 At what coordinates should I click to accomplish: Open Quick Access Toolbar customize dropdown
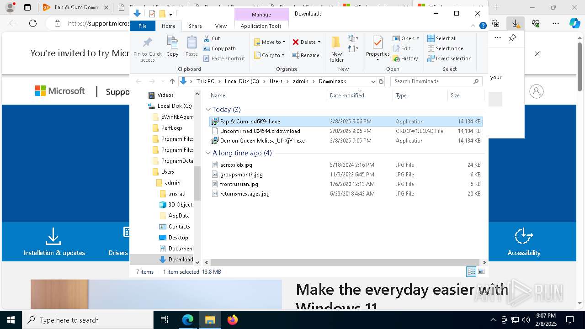tap(170, 14)
